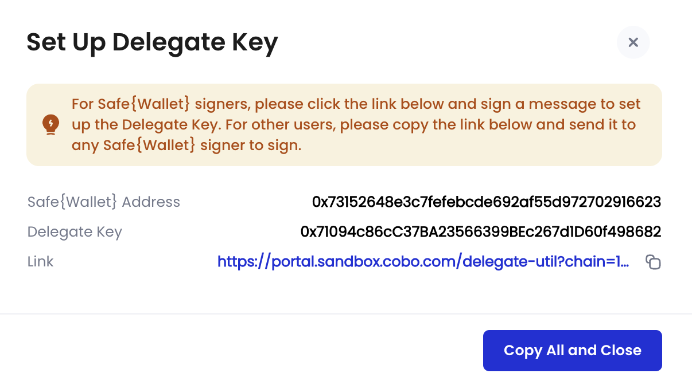This screenshot has height=385, width=692.
Task: Click the truncated ellipsis at the link's end
Action: (624, 263)
